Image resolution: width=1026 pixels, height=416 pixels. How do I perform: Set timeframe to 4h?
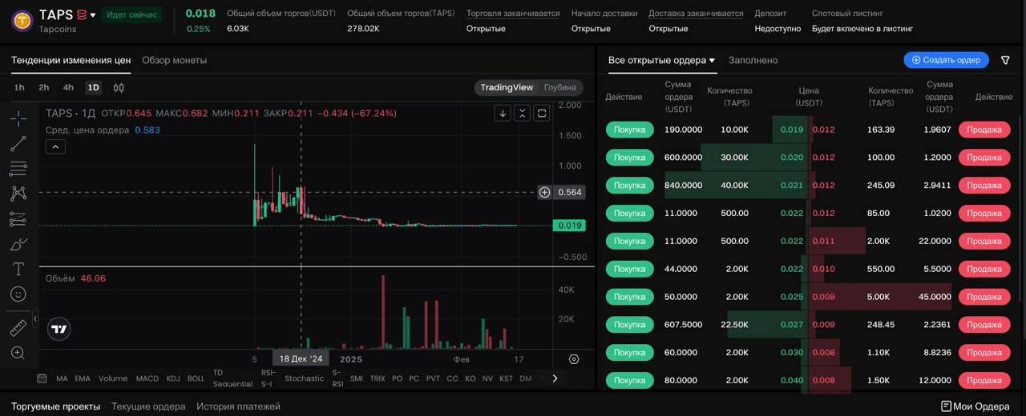click(x=68, y=87)
